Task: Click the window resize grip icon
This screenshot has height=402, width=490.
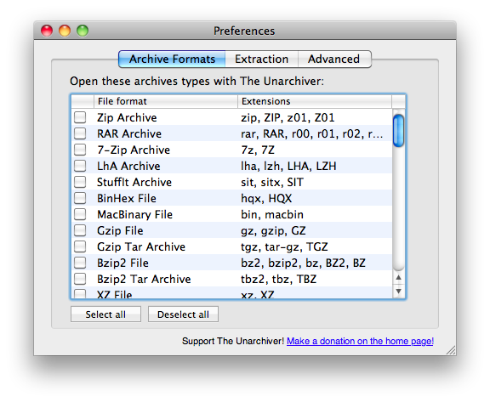Action: click(451, 350)
